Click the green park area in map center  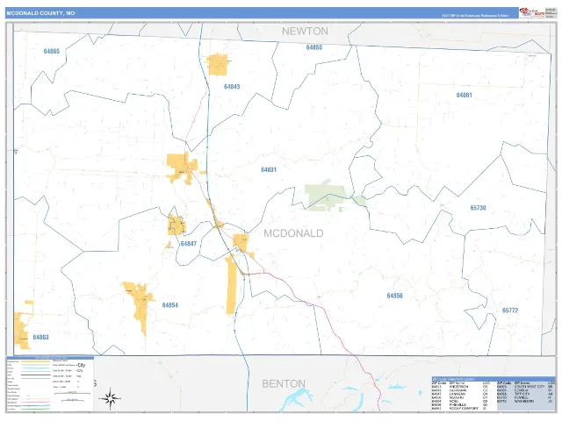(325, 196)
